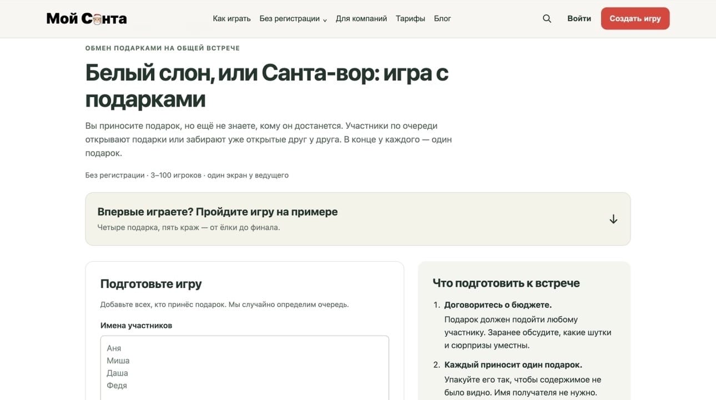
Task: Expand the example game down arrow
Action: 613,219
